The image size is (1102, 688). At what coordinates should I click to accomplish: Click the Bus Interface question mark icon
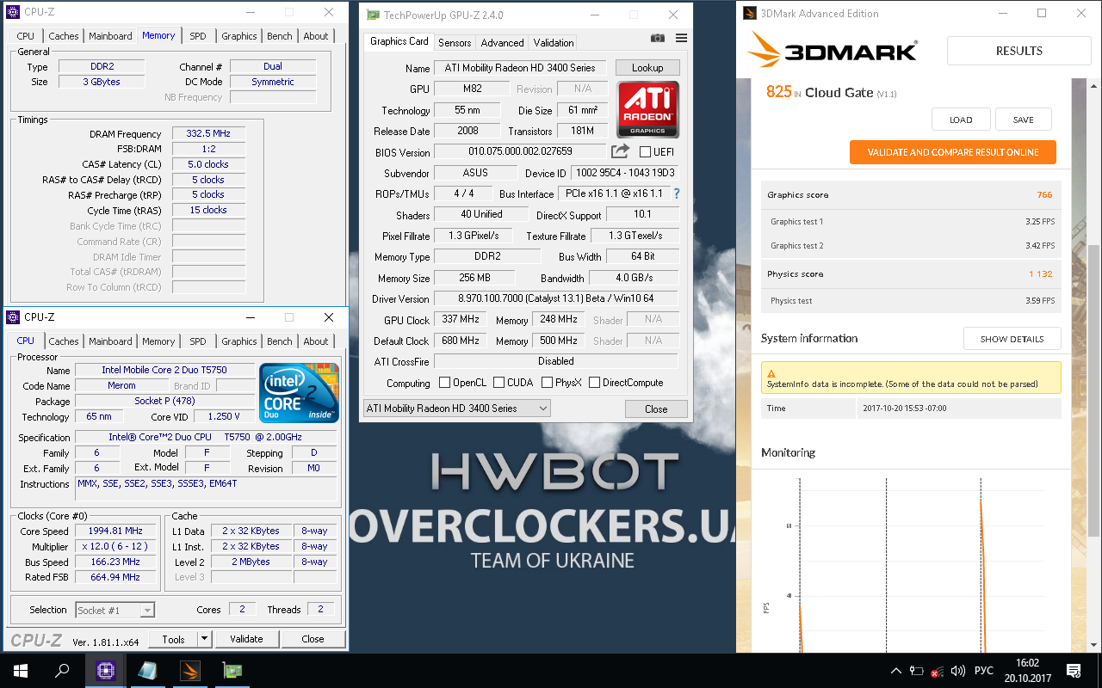(677, 193)
